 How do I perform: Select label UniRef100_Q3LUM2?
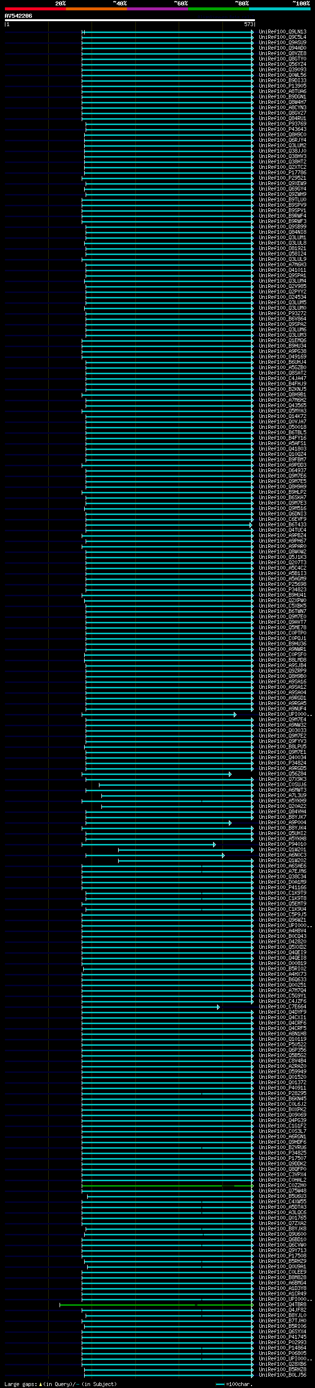pos(283,145)
